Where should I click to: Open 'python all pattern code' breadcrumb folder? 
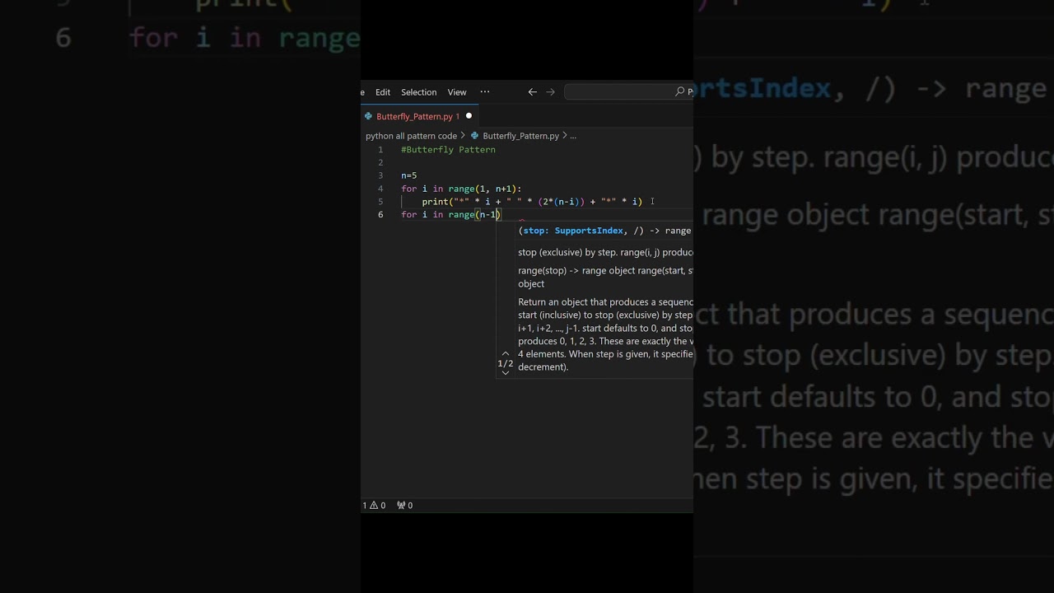[x=411, y=136]
